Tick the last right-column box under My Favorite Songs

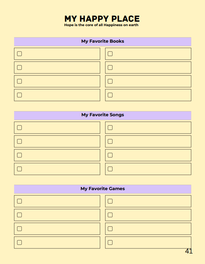[x=110, y=169]
